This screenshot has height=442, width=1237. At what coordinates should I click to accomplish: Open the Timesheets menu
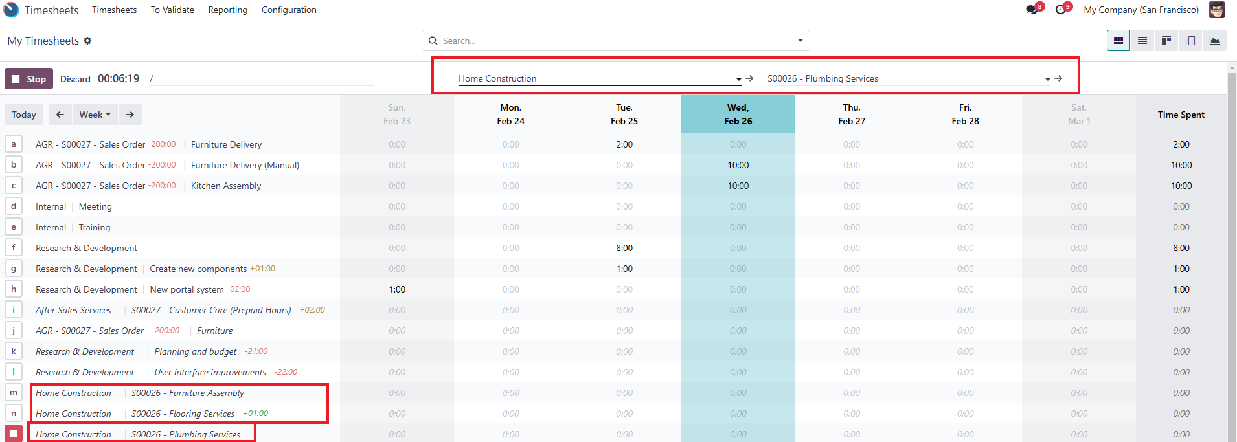pyautogui.click(x=114, y=10)
